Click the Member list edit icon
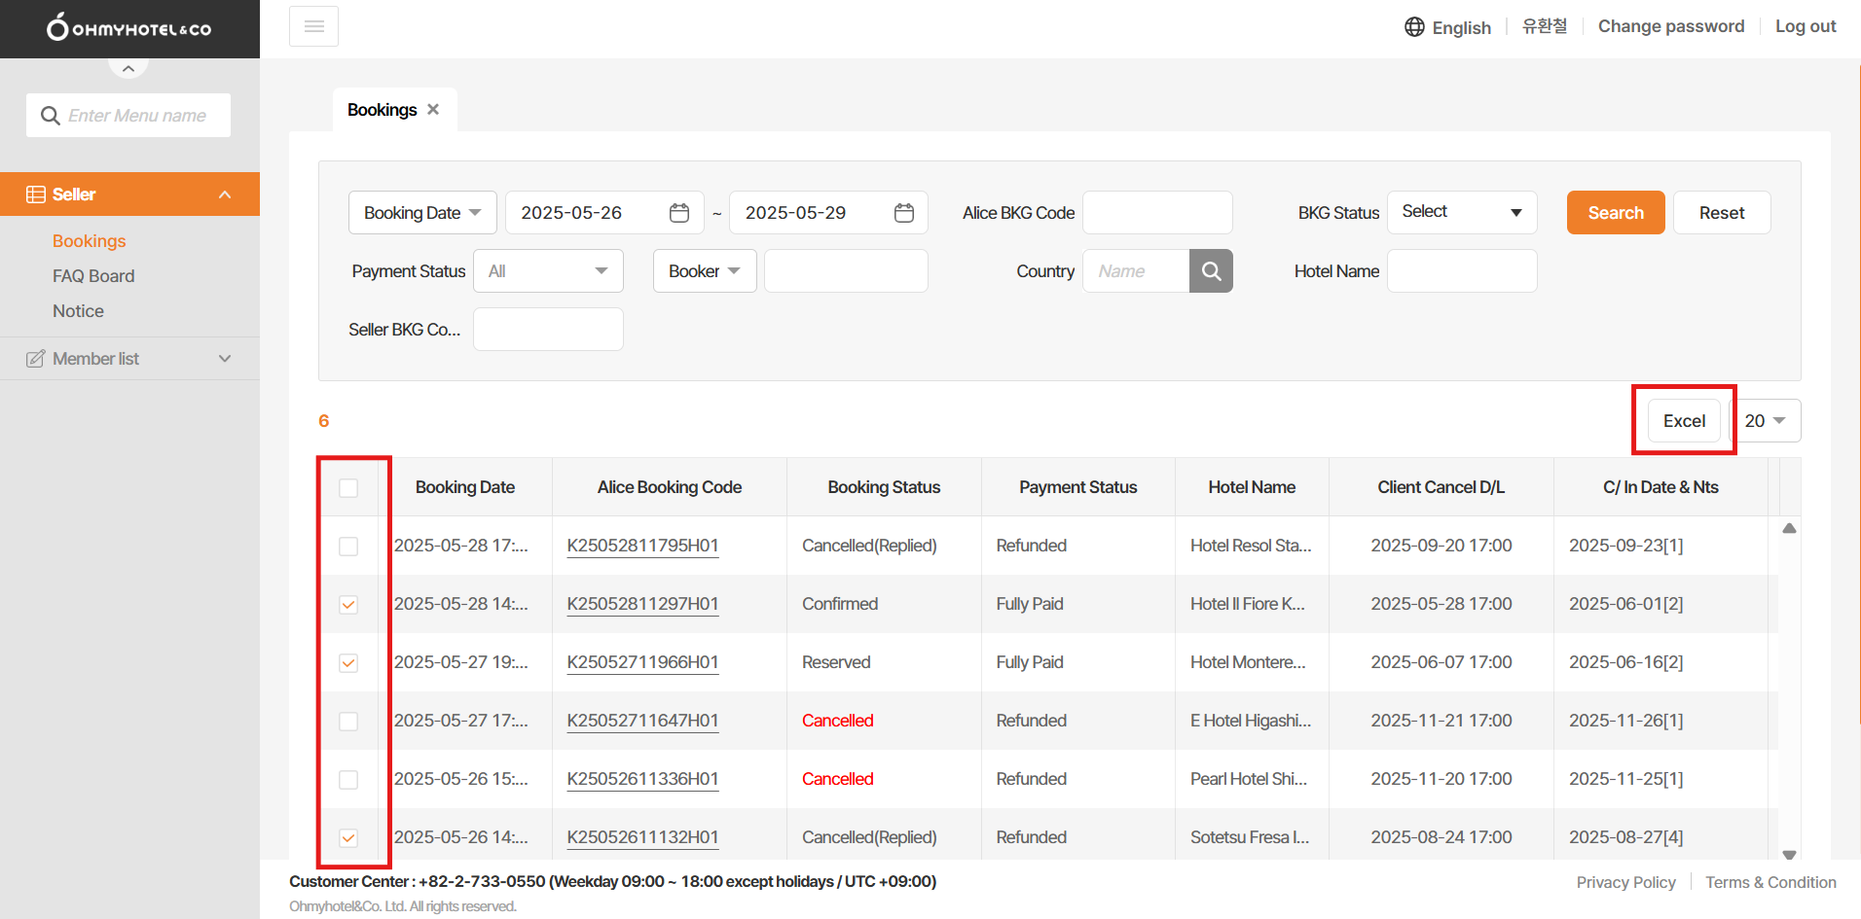 [x=36, y=359]
